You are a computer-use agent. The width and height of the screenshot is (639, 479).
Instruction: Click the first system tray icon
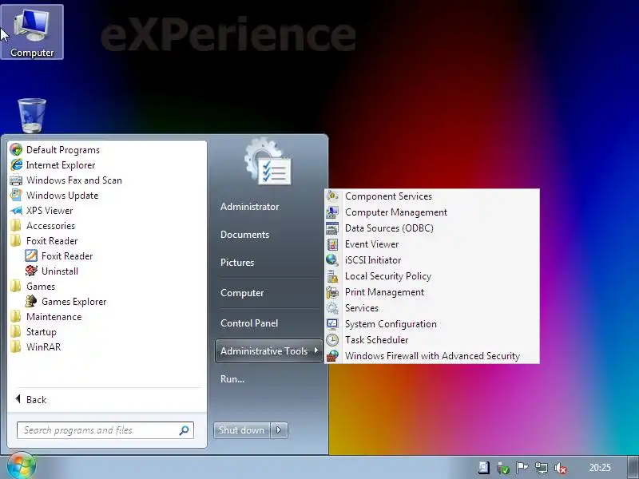484,468
